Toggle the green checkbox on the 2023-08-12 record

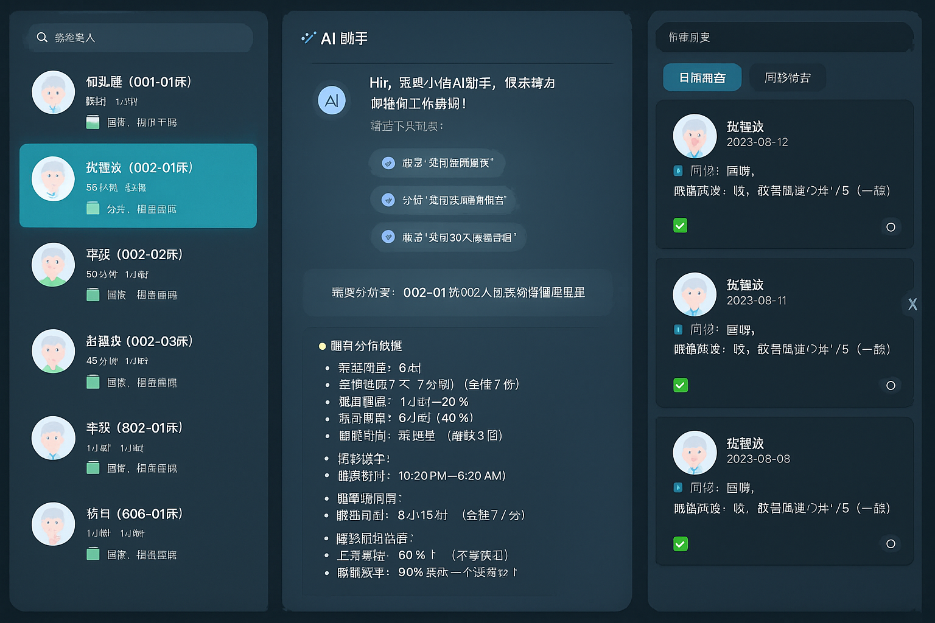680,225
